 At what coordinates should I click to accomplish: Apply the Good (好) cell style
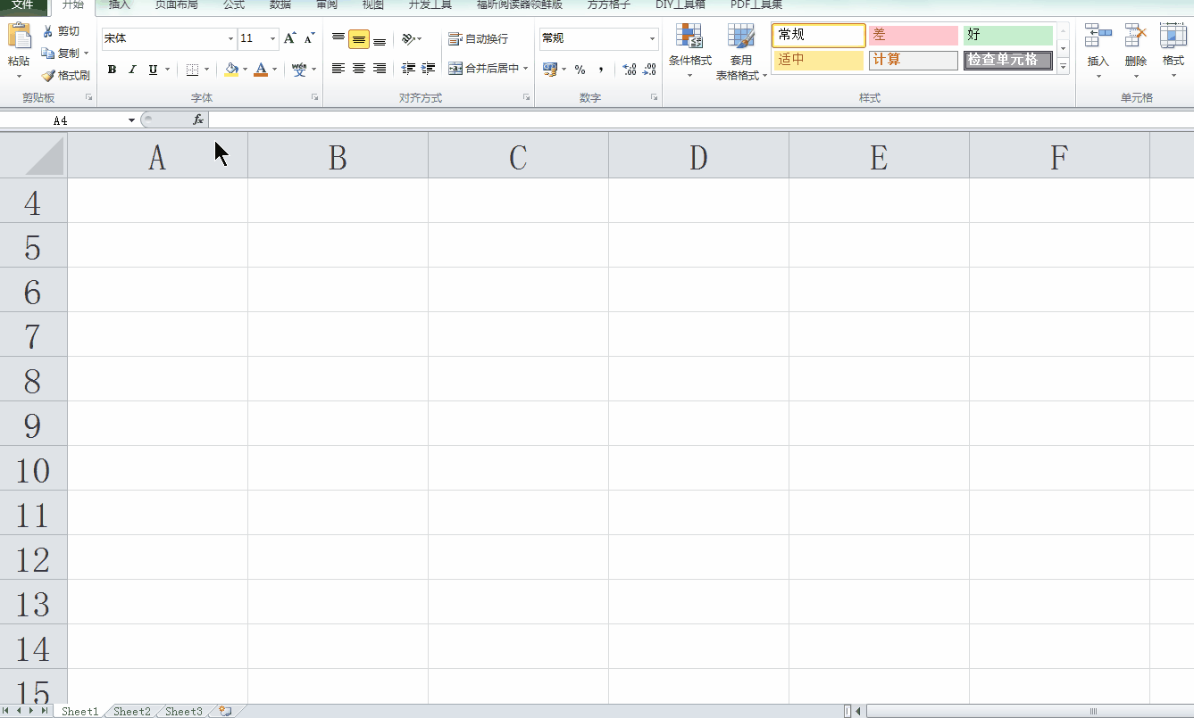tap(1008, 36)
